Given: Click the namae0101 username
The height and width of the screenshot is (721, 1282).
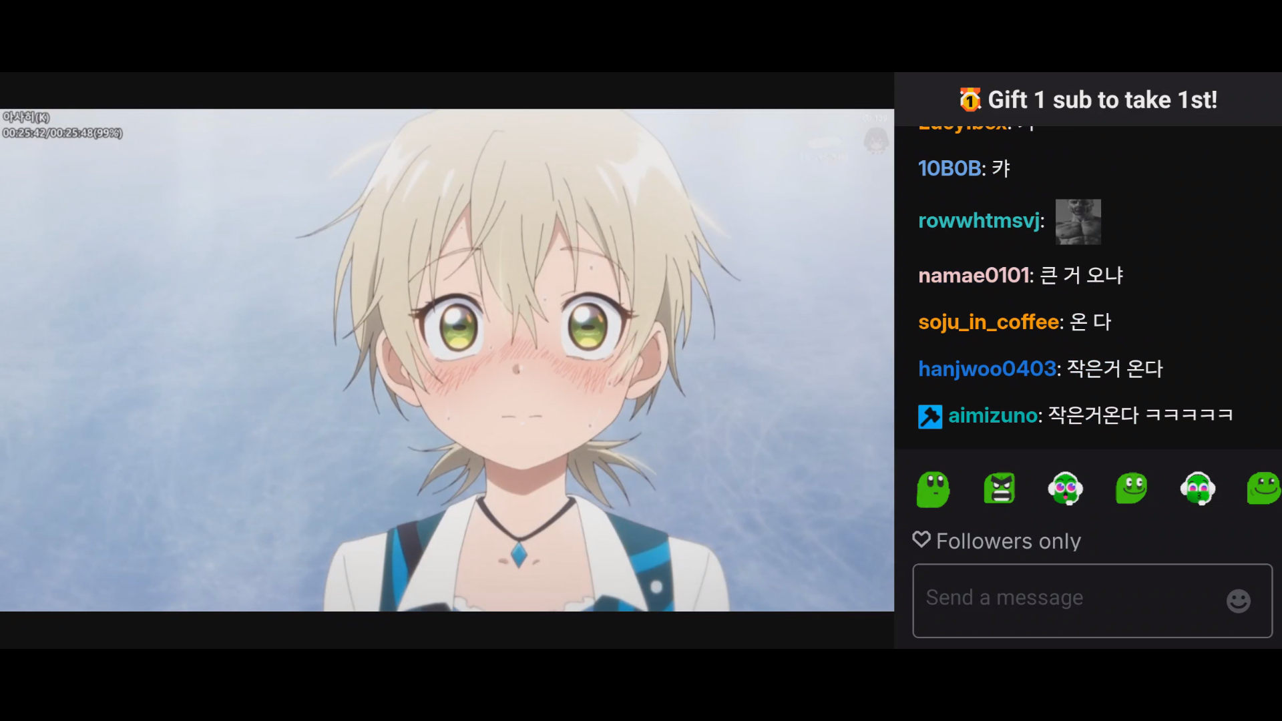Looking at the screenshot, I should tap(974, 275).
